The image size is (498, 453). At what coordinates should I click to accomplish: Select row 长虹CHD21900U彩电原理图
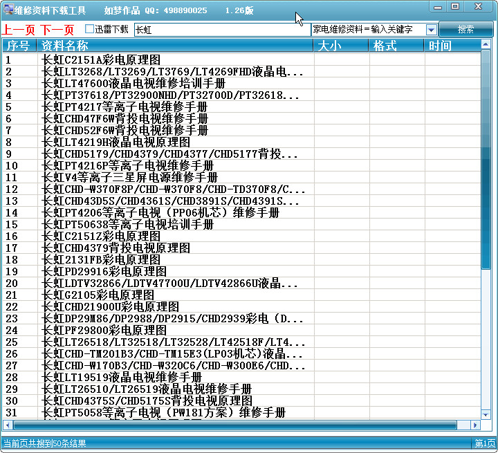click(x=241, y=306)
